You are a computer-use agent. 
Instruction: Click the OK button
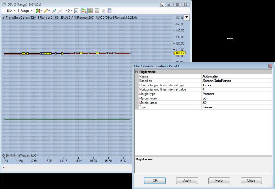[155, 181]
